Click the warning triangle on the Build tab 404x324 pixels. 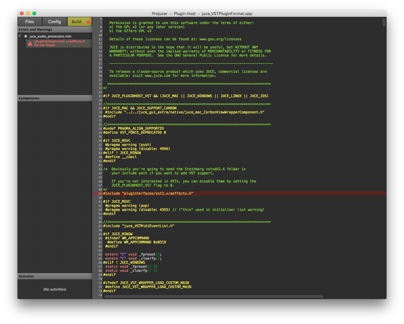coord(88,22)
